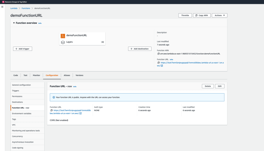Copy Function URL in overview panel
264x151 pixels.
[158, 63]
